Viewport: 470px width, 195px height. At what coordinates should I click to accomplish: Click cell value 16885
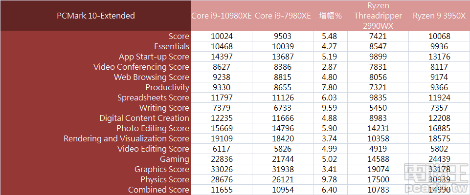click(439, 128)
